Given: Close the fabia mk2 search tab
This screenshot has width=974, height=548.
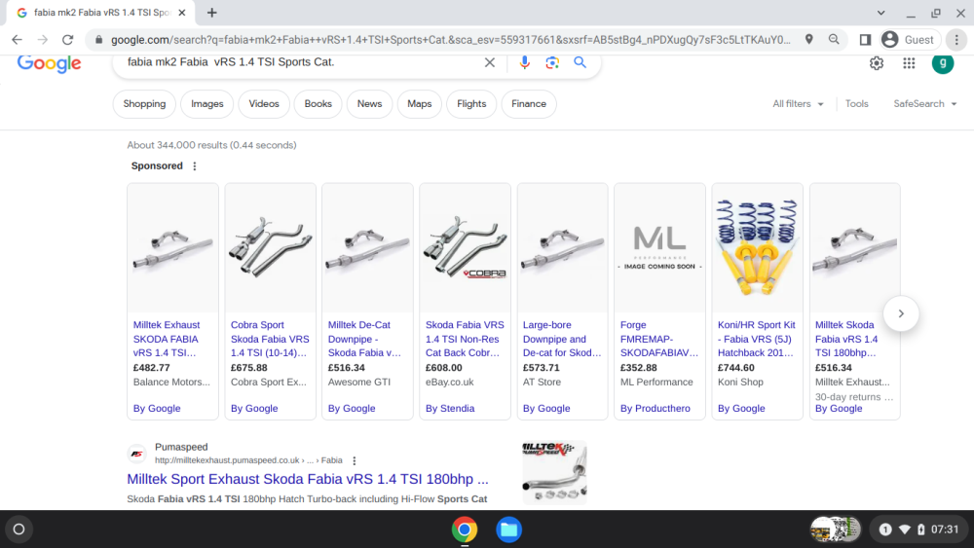Looking at the screenshot, I should [x=182, y=13].
